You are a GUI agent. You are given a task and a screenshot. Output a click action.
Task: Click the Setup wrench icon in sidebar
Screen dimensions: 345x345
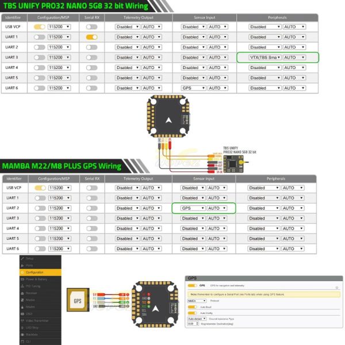pyautogui.click(x=22, y=259)
